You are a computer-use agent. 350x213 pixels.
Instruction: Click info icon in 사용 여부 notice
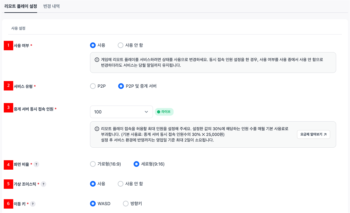[97, 60]
